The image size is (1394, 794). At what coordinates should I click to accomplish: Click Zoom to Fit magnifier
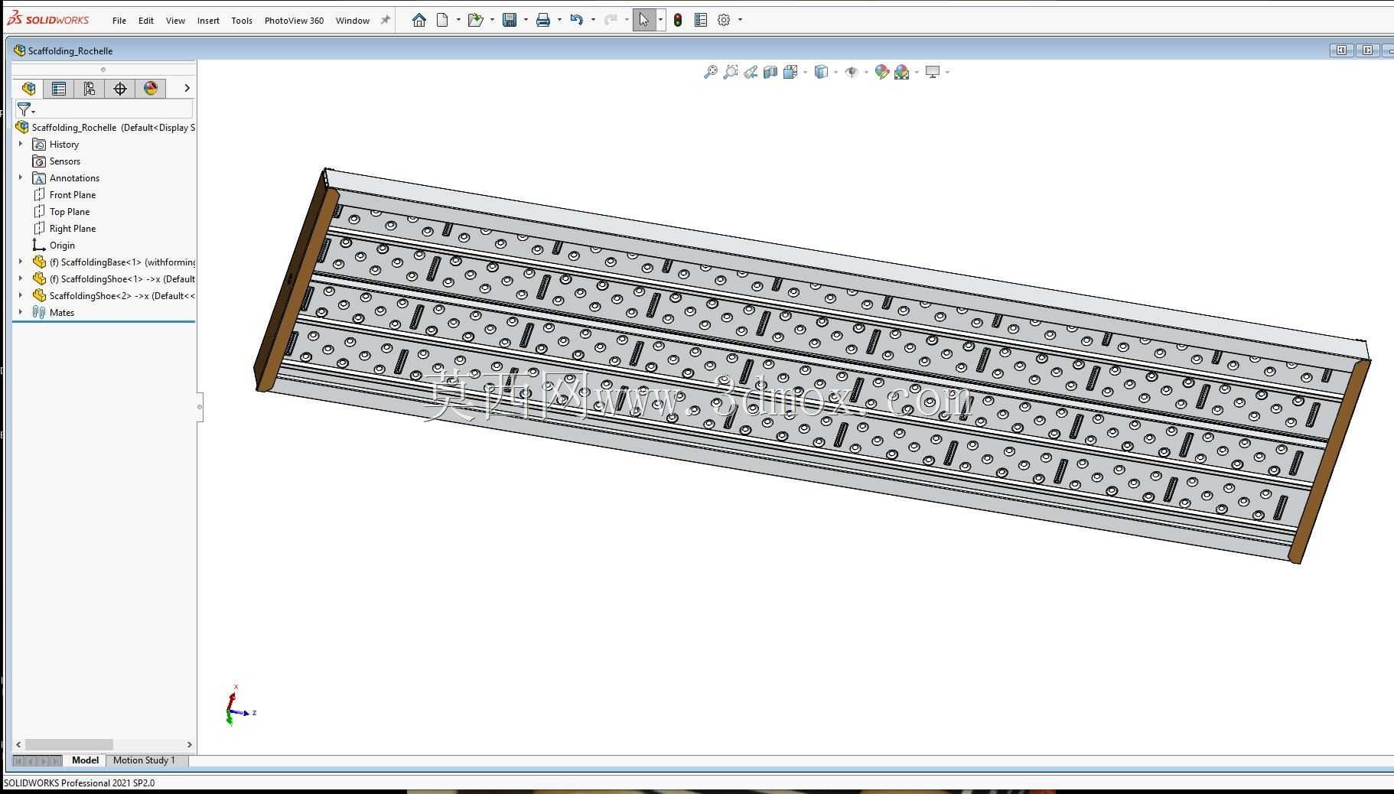pos(711,72)
